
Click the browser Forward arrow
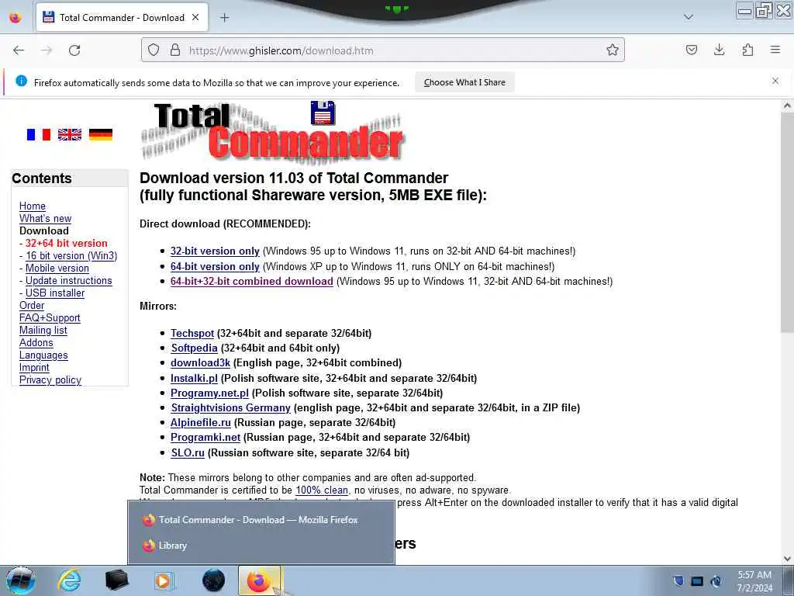pos(47,50)
